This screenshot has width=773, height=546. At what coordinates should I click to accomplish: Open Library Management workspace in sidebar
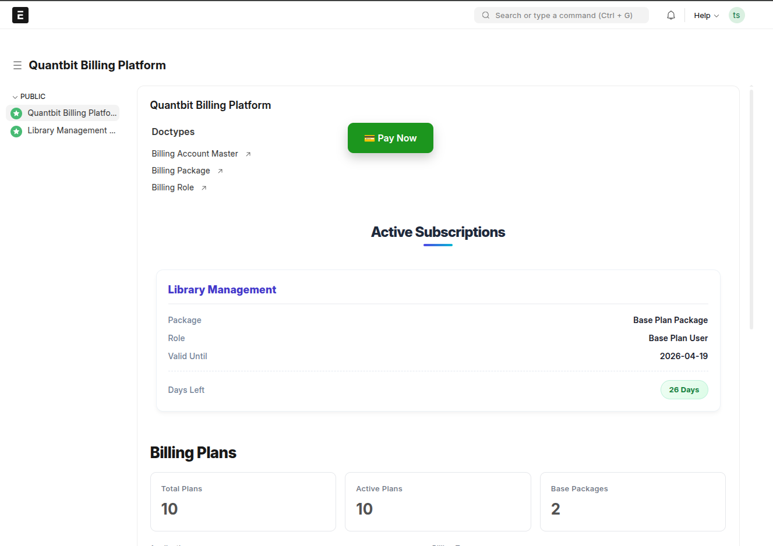click(71, 130)
